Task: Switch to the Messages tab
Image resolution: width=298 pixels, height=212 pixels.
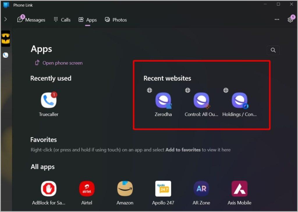Action: click(x=31, y=20)
